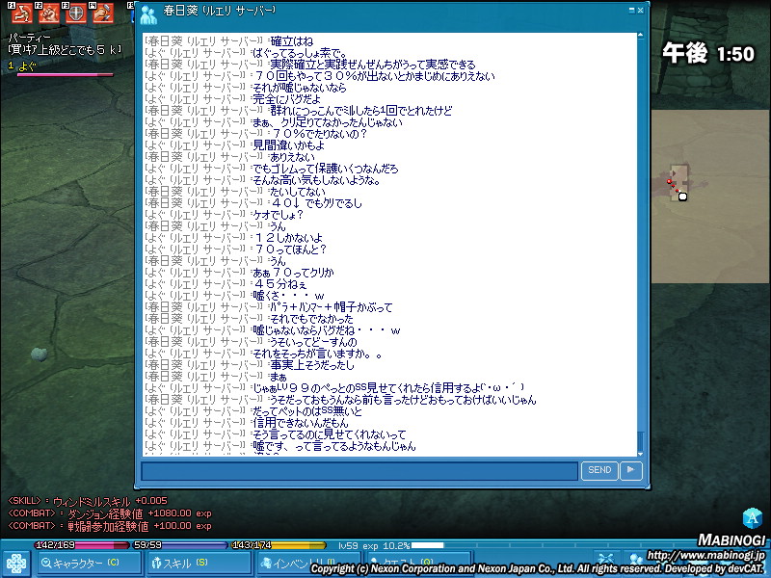Click the chat line ４５分ねぇ
This screenshot has width=771, height=578.
pos(279,284)
